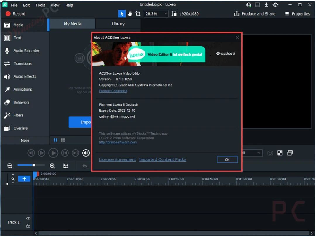Switch media view to list mode
This screenshot has width=316, height=237.
coord(63,140)
